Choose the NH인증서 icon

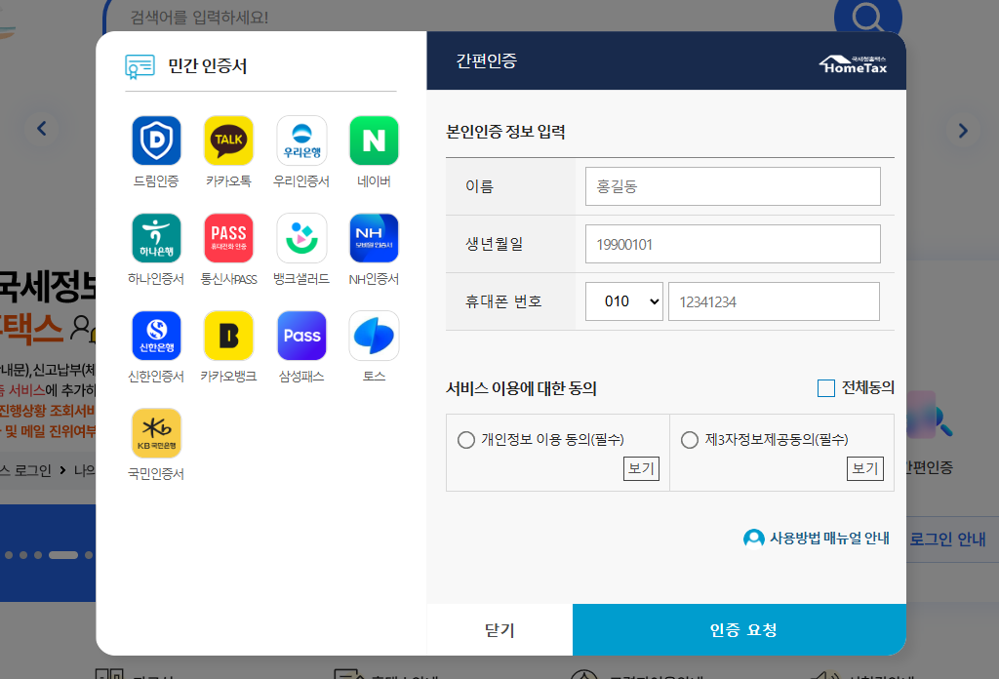point(374,238)
